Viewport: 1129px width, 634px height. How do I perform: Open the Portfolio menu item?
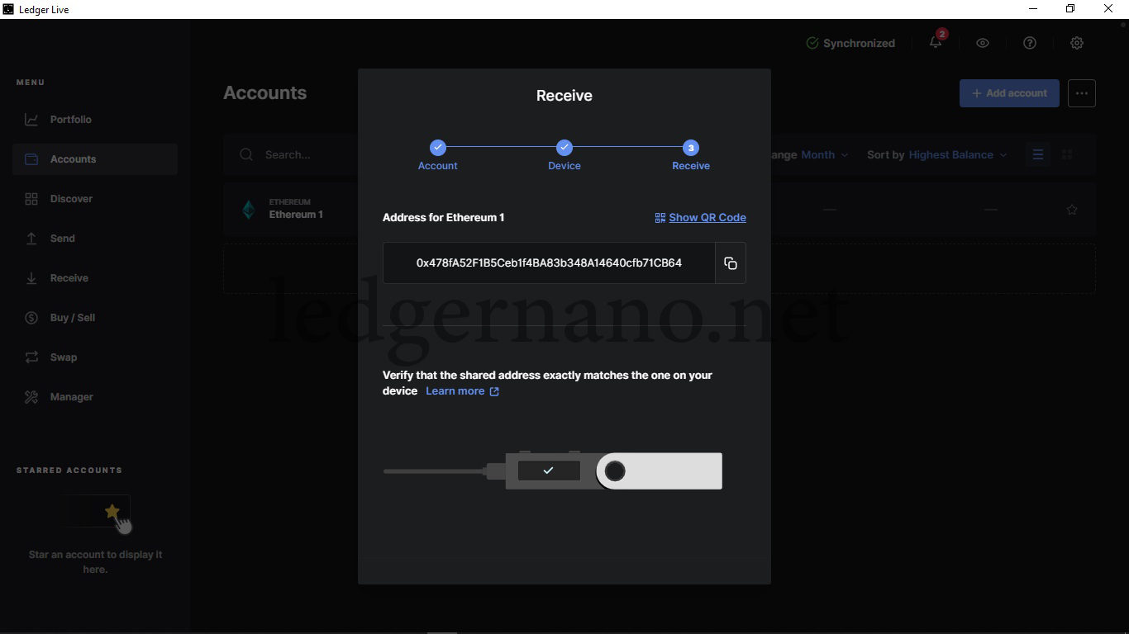tap(95, 120)
